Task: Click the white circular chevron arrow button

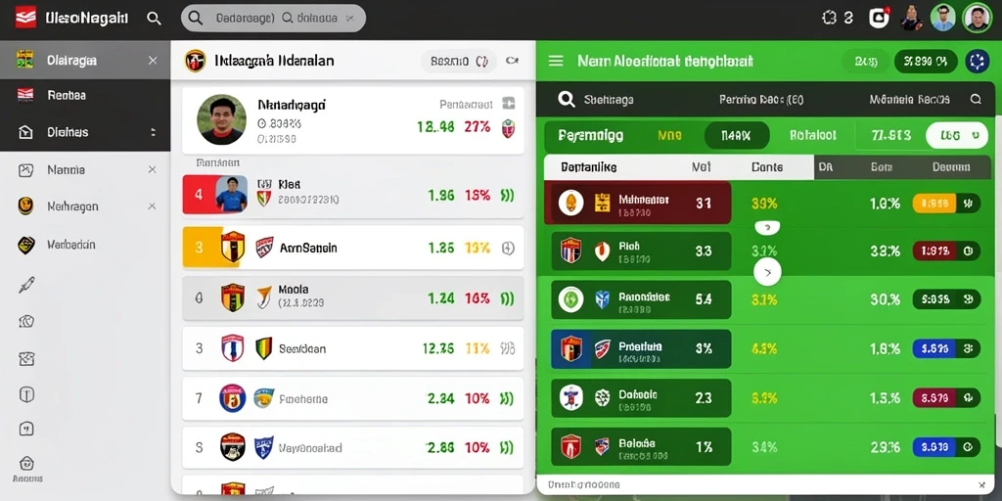Action: coord(767,272)
